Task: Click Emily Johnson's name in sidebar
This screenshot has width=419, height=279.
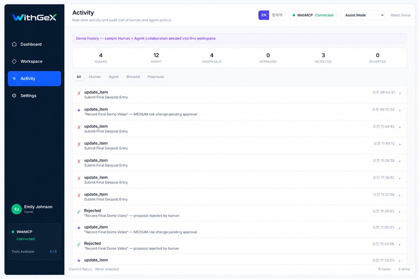Action: tap(38, 207)
